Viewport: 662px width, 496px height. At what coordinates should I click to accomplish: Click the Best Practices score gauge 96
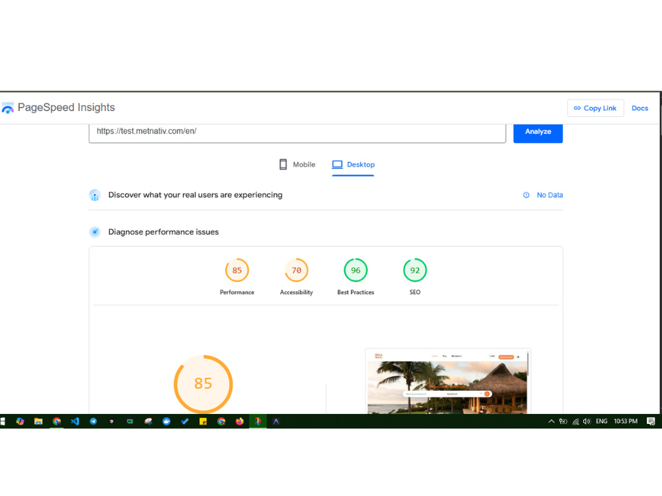[355, 270]
